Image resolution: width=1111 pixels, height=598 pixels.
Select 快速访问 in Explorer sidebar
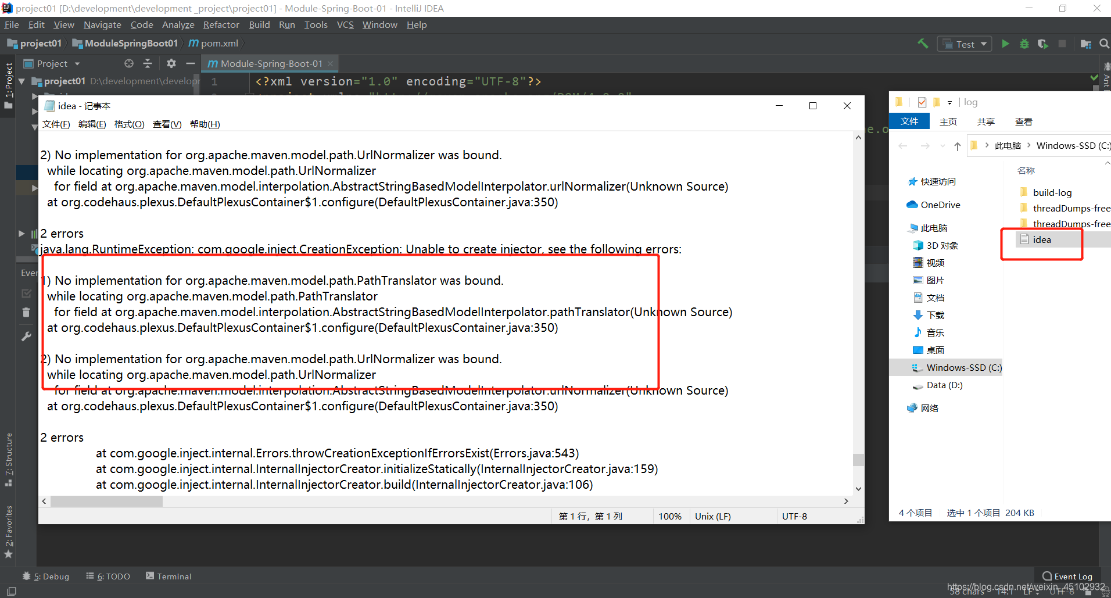[x=932, y=181]
